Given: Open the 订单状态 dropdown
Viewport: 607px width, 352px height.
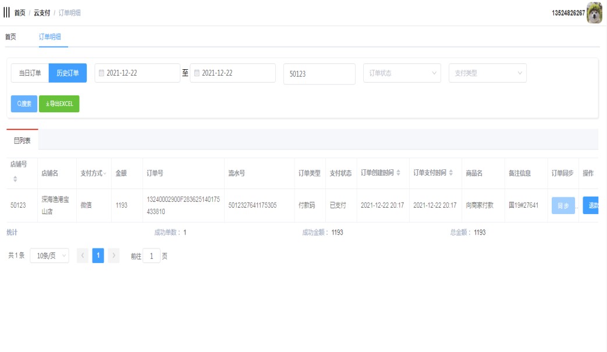Looking at the screenshot, I should coord(402,73).
